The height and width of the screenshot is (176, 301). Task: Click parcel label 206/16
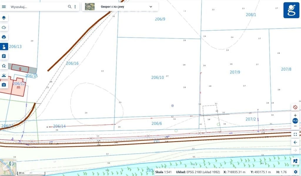pyautogui.click(x=72, y=63)
